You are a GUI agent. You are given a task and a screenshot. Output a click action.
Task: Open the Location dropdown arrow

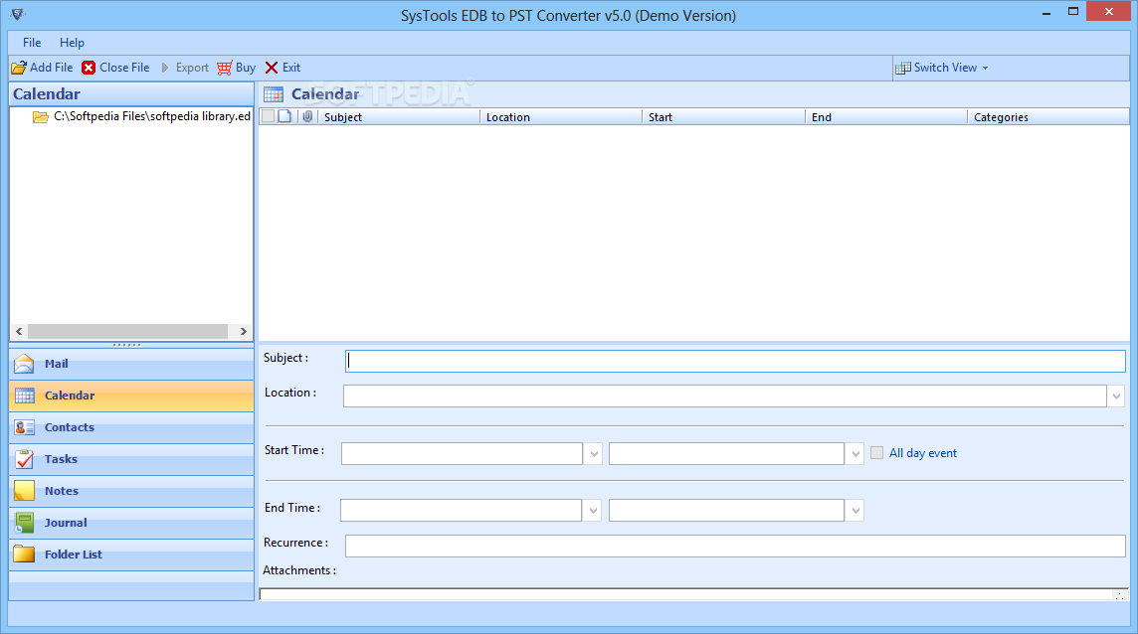coord(1116,396)
